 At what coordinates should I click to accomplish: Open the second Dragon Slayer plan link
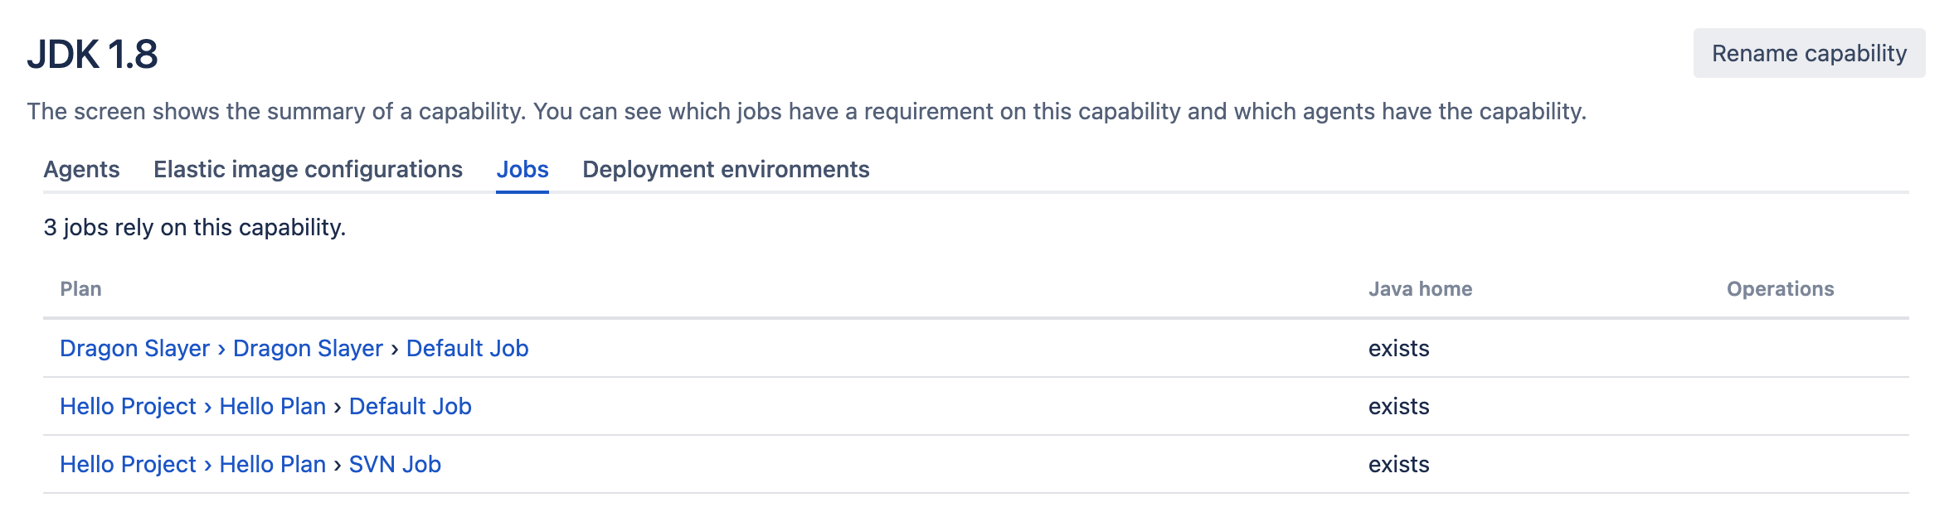coord(308,349)
